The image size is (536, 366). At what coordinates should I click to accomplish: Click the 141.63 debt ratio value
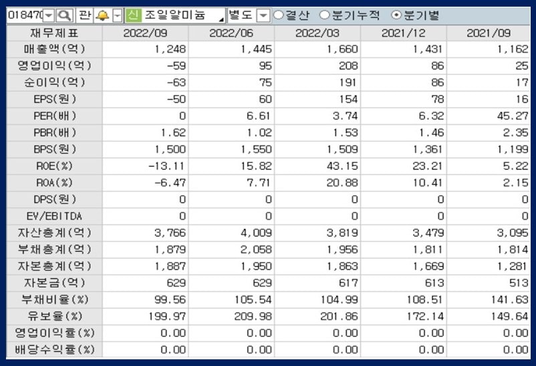510,300
